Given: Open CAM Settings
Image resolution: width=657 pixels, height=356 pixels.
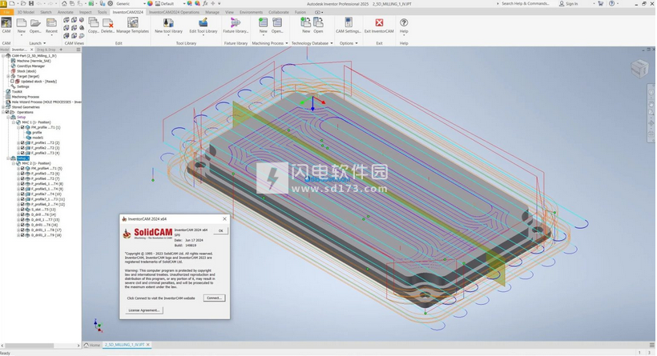Looking at the screenshot, I should coord(349,25).
